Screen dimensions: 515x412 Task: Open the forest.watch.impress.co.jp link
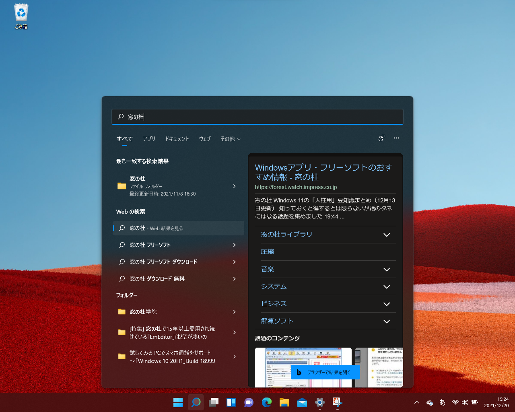coord(296,187)
